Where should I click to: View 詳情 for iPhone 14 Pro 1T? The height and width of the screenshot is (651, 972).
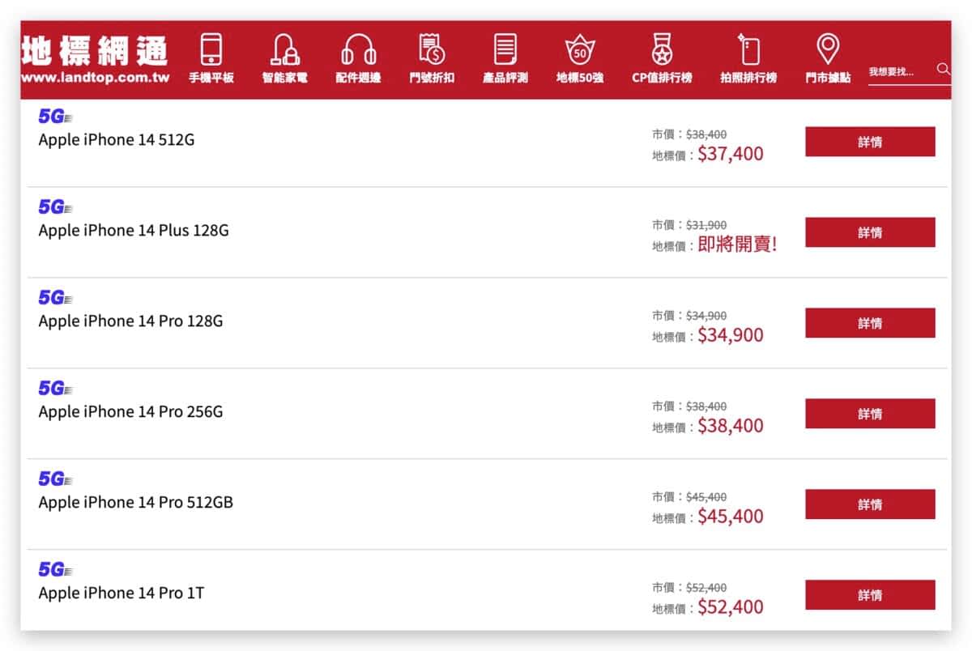click(x=870, y=595)
